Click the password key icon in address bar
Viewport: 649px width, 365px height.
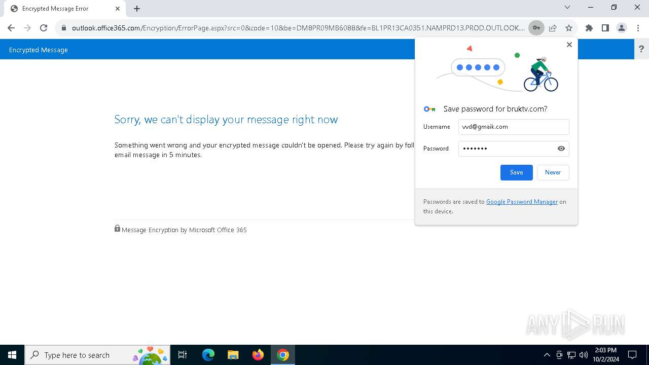point(536,28)
